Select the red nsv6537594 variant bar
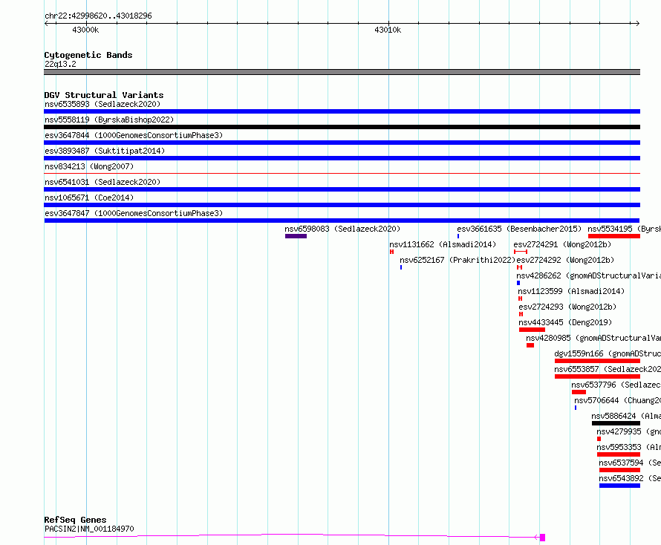This screenshot has width=661, height=545. 619,470
